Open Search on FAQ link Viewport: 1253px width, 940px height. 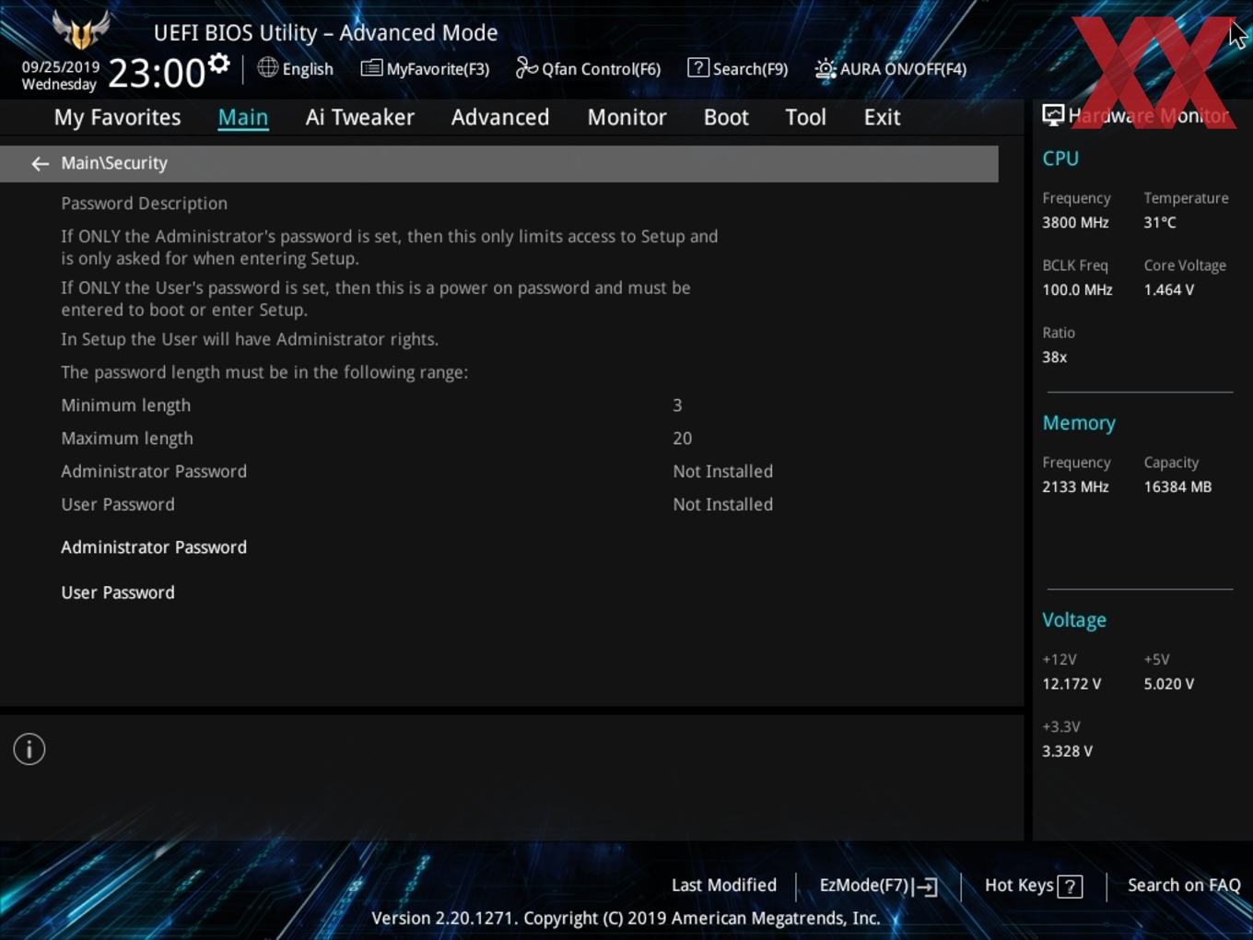[x=1184, y=886]
